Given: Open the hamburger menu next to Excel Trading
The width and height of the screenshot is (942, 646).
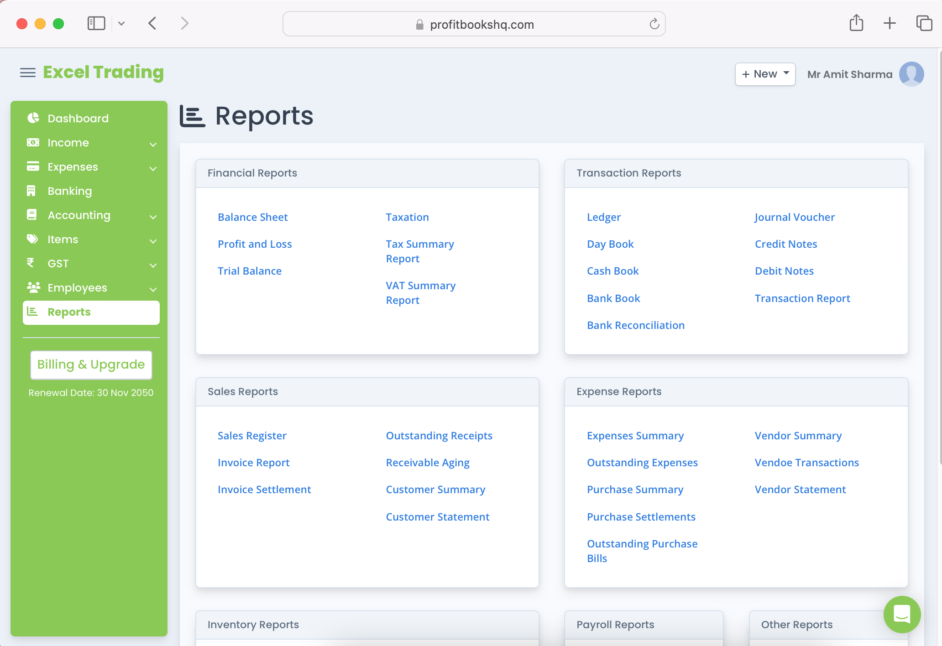Looking at the screenshot, I should pos(28,73).
